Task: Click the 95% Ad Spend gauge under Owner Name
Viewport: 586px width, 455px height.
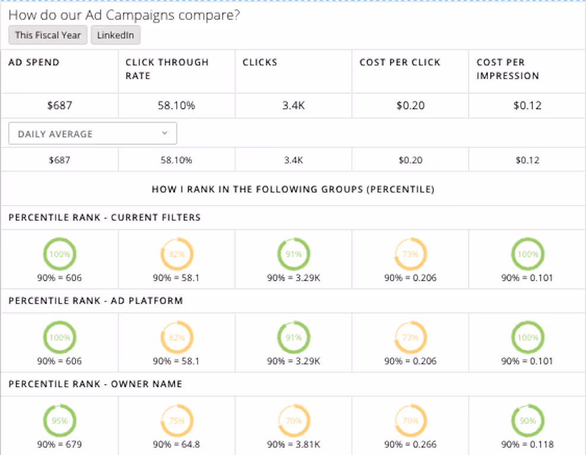Action: 59,420
